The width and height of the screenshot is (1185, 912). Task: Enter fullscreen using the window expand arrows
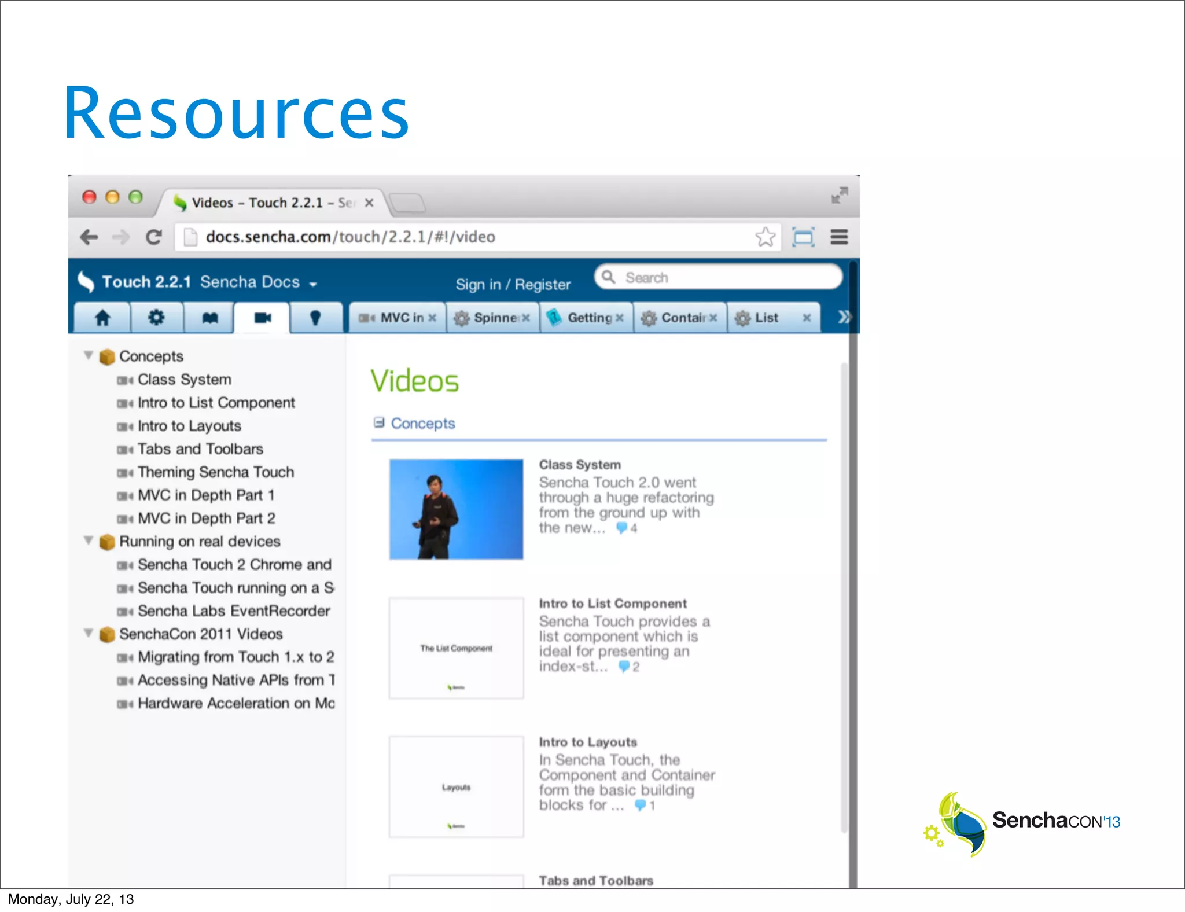[x=840, y=195]
